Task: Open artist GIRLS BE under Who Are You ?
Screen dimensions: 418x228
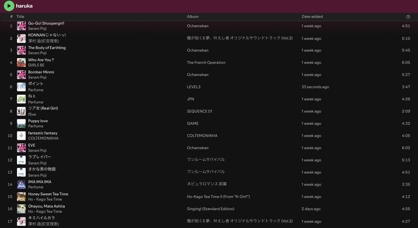Action: pos(36,65)
